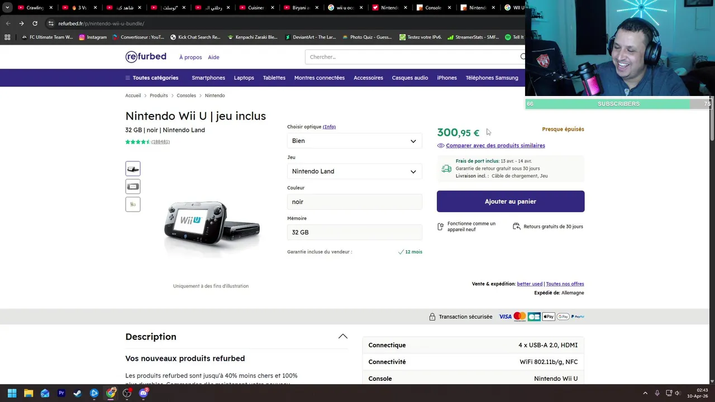
Task: Open Photo Quiz bookmark
Action: 367,37
